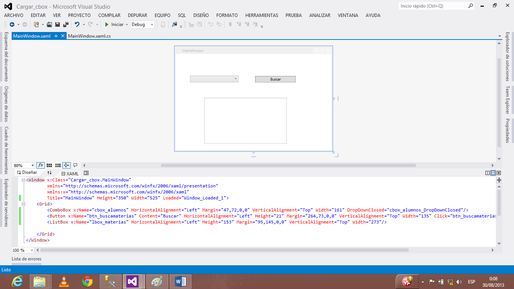Click the New Project toolbar icon

pyautogui.click(x=35, y=24)
